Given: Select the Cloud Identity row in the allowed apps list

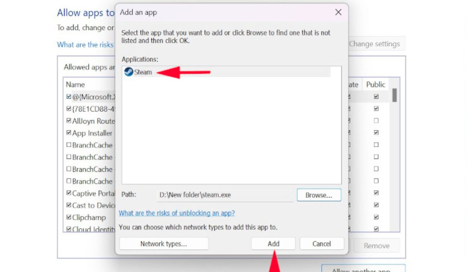Looking at the screenshot, I should (x=90, y=229).
